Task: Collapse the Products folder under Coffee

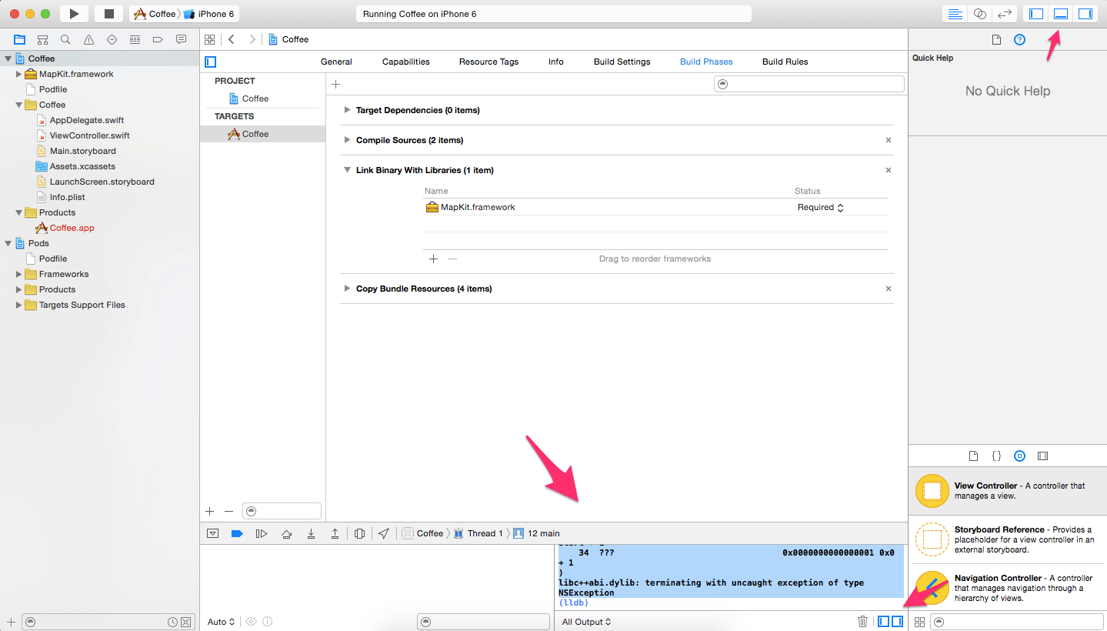Action: (19, 212)
